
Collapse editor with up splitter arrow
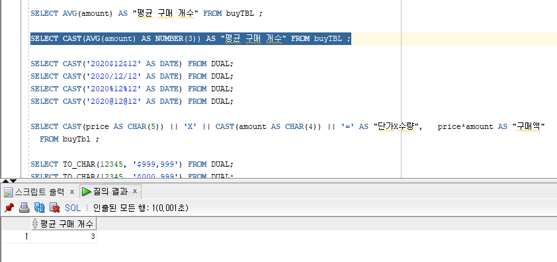[x=6, y=181]
